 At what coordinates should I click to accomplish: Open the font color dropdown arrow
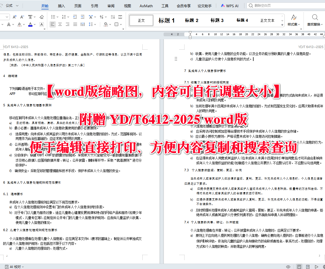[35, 24]
